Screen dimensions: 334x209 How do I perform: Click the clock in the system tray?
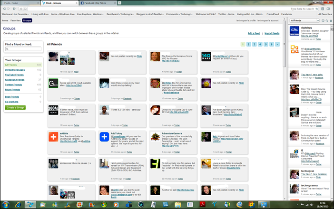[x=323, y=205]
